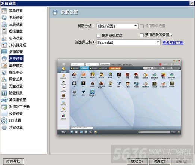Click the 三层设置 database icon
Image resolution: width=195 pixels, height=165 pixels.
pos(4,25)
